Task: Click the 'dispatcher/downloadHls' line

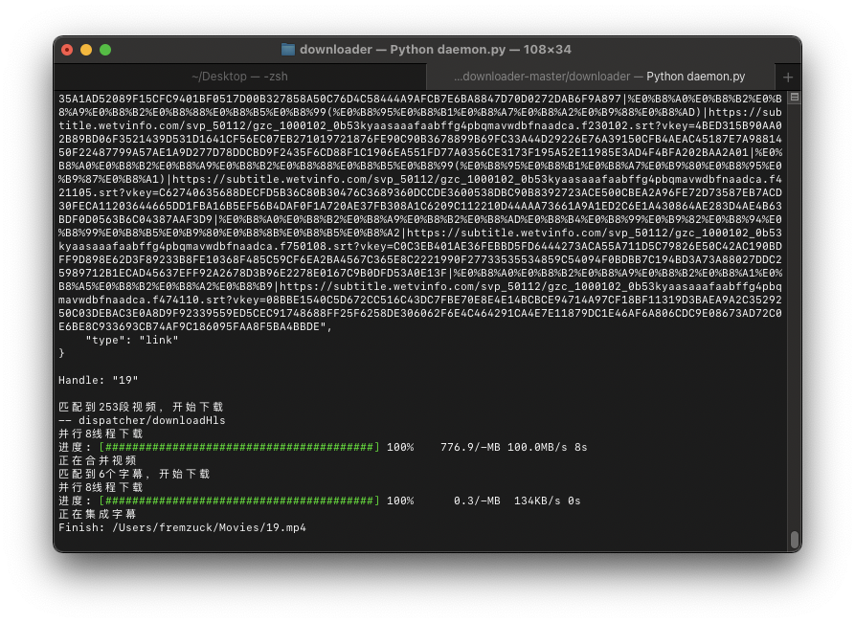Action: [142, 420]
